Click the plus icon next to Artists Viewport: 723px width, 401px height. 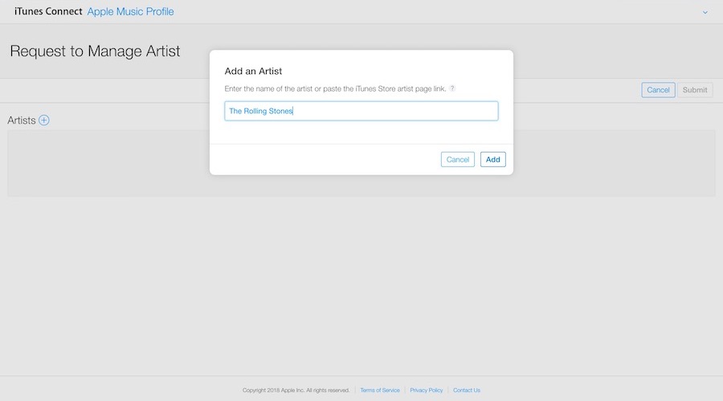coord(44,120)
